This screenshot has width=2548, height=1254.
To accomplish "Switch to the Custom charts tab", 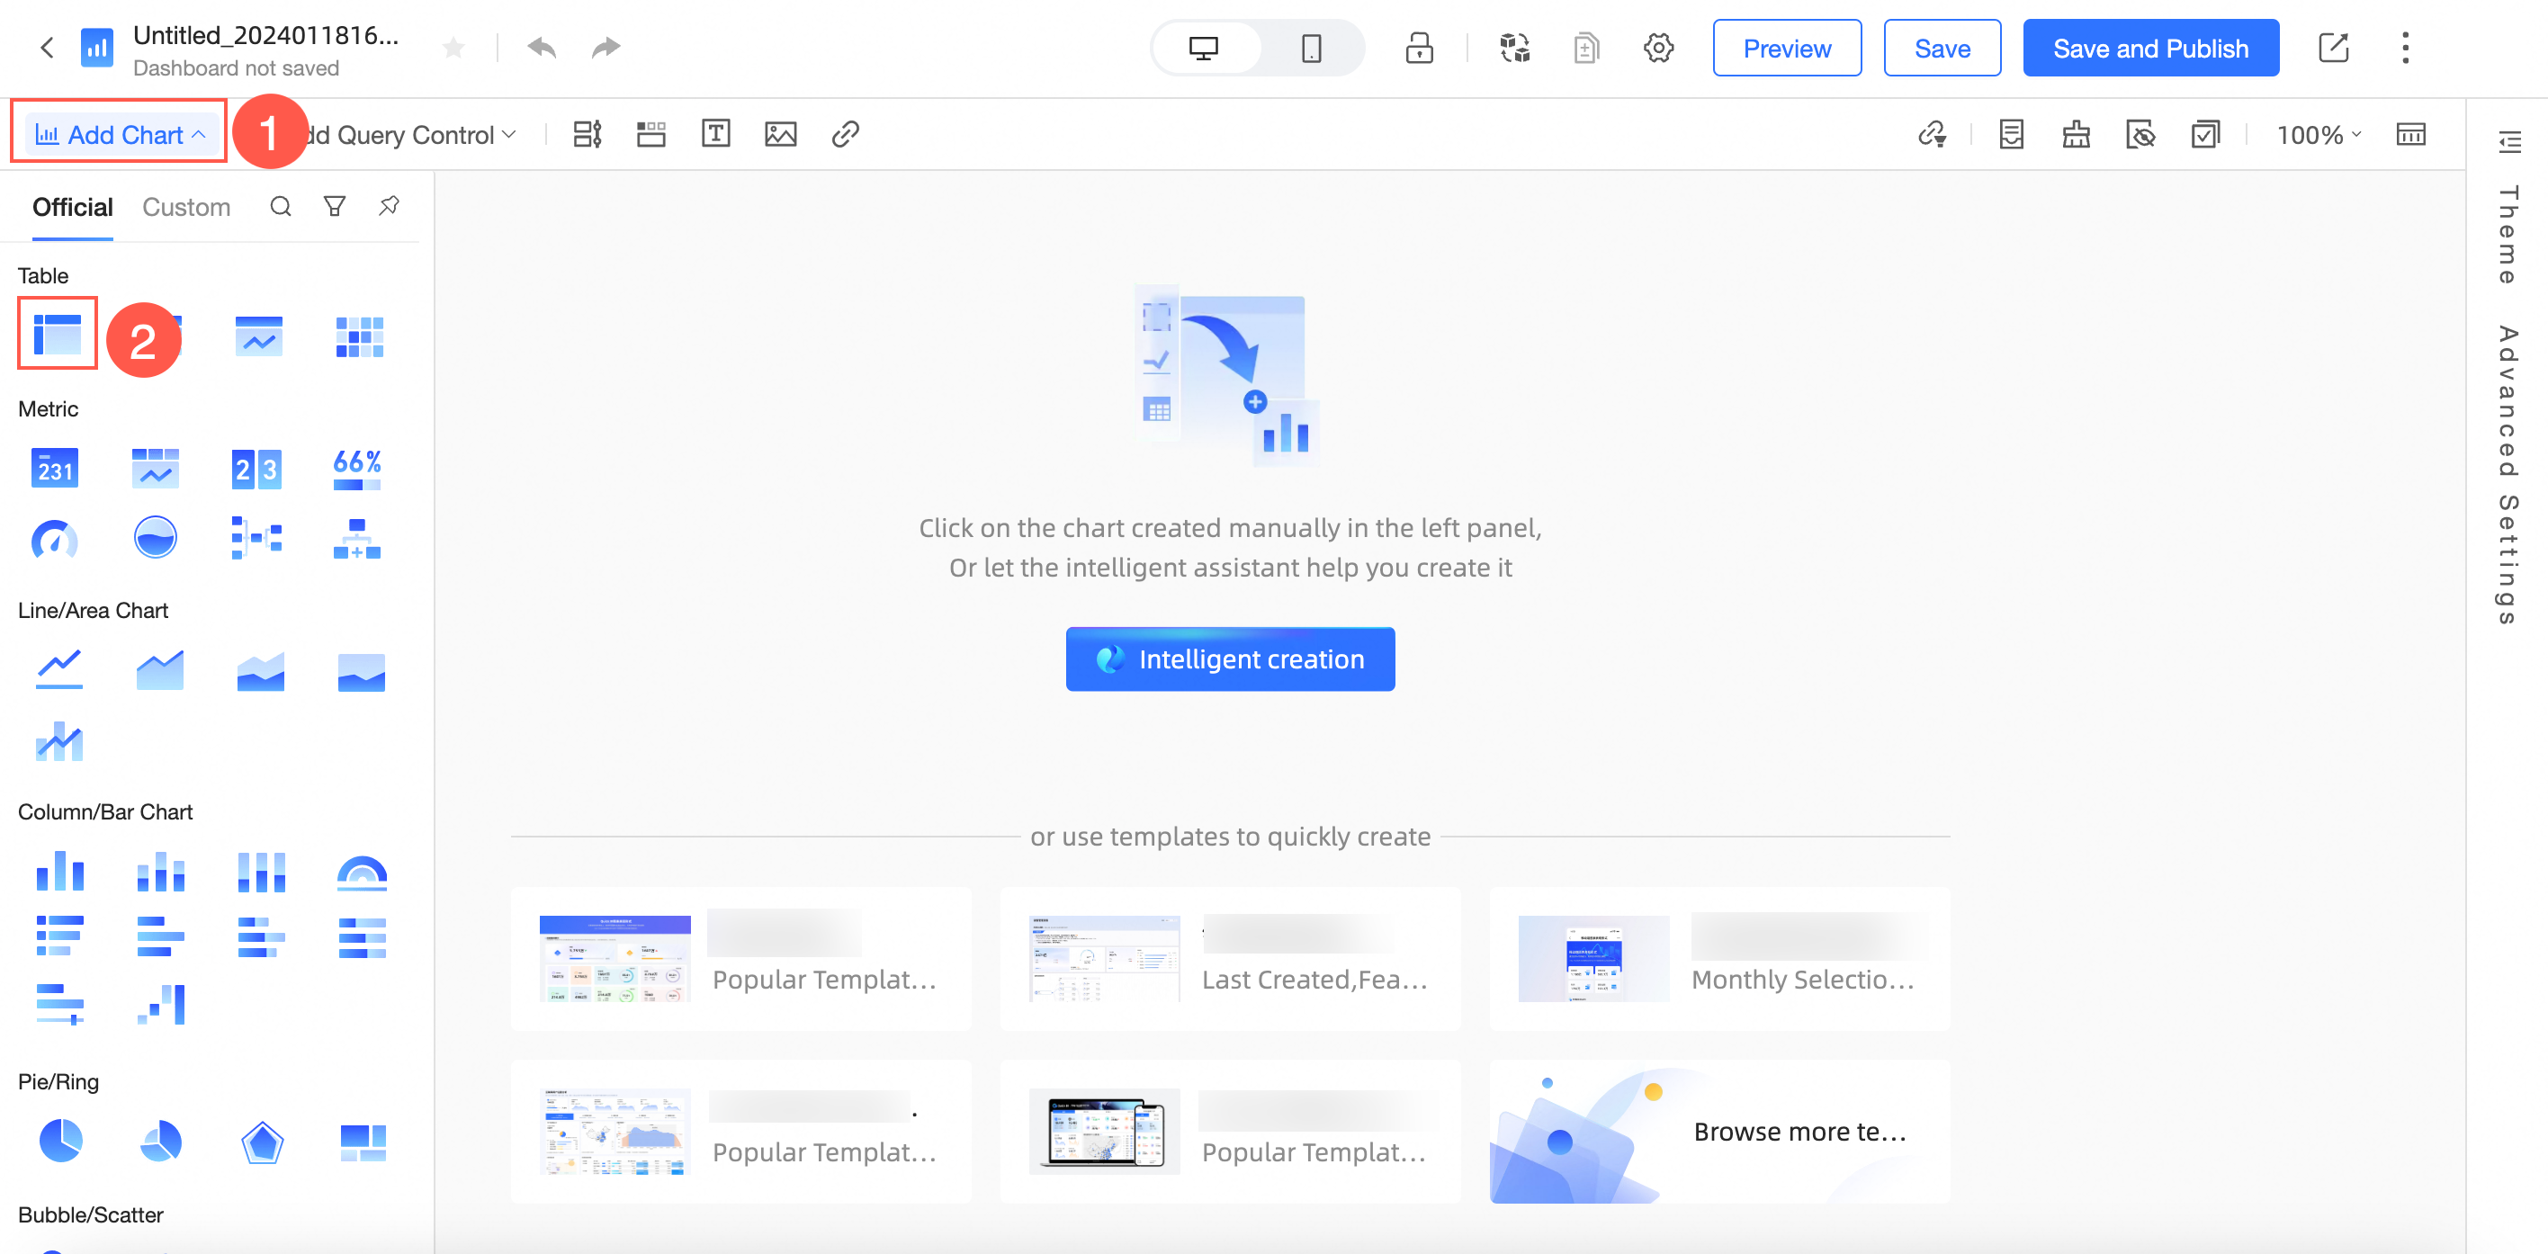I will [x=186, y=207].
